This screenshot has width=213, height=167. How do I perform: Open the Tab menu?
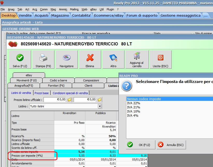[x=20, y=9]
